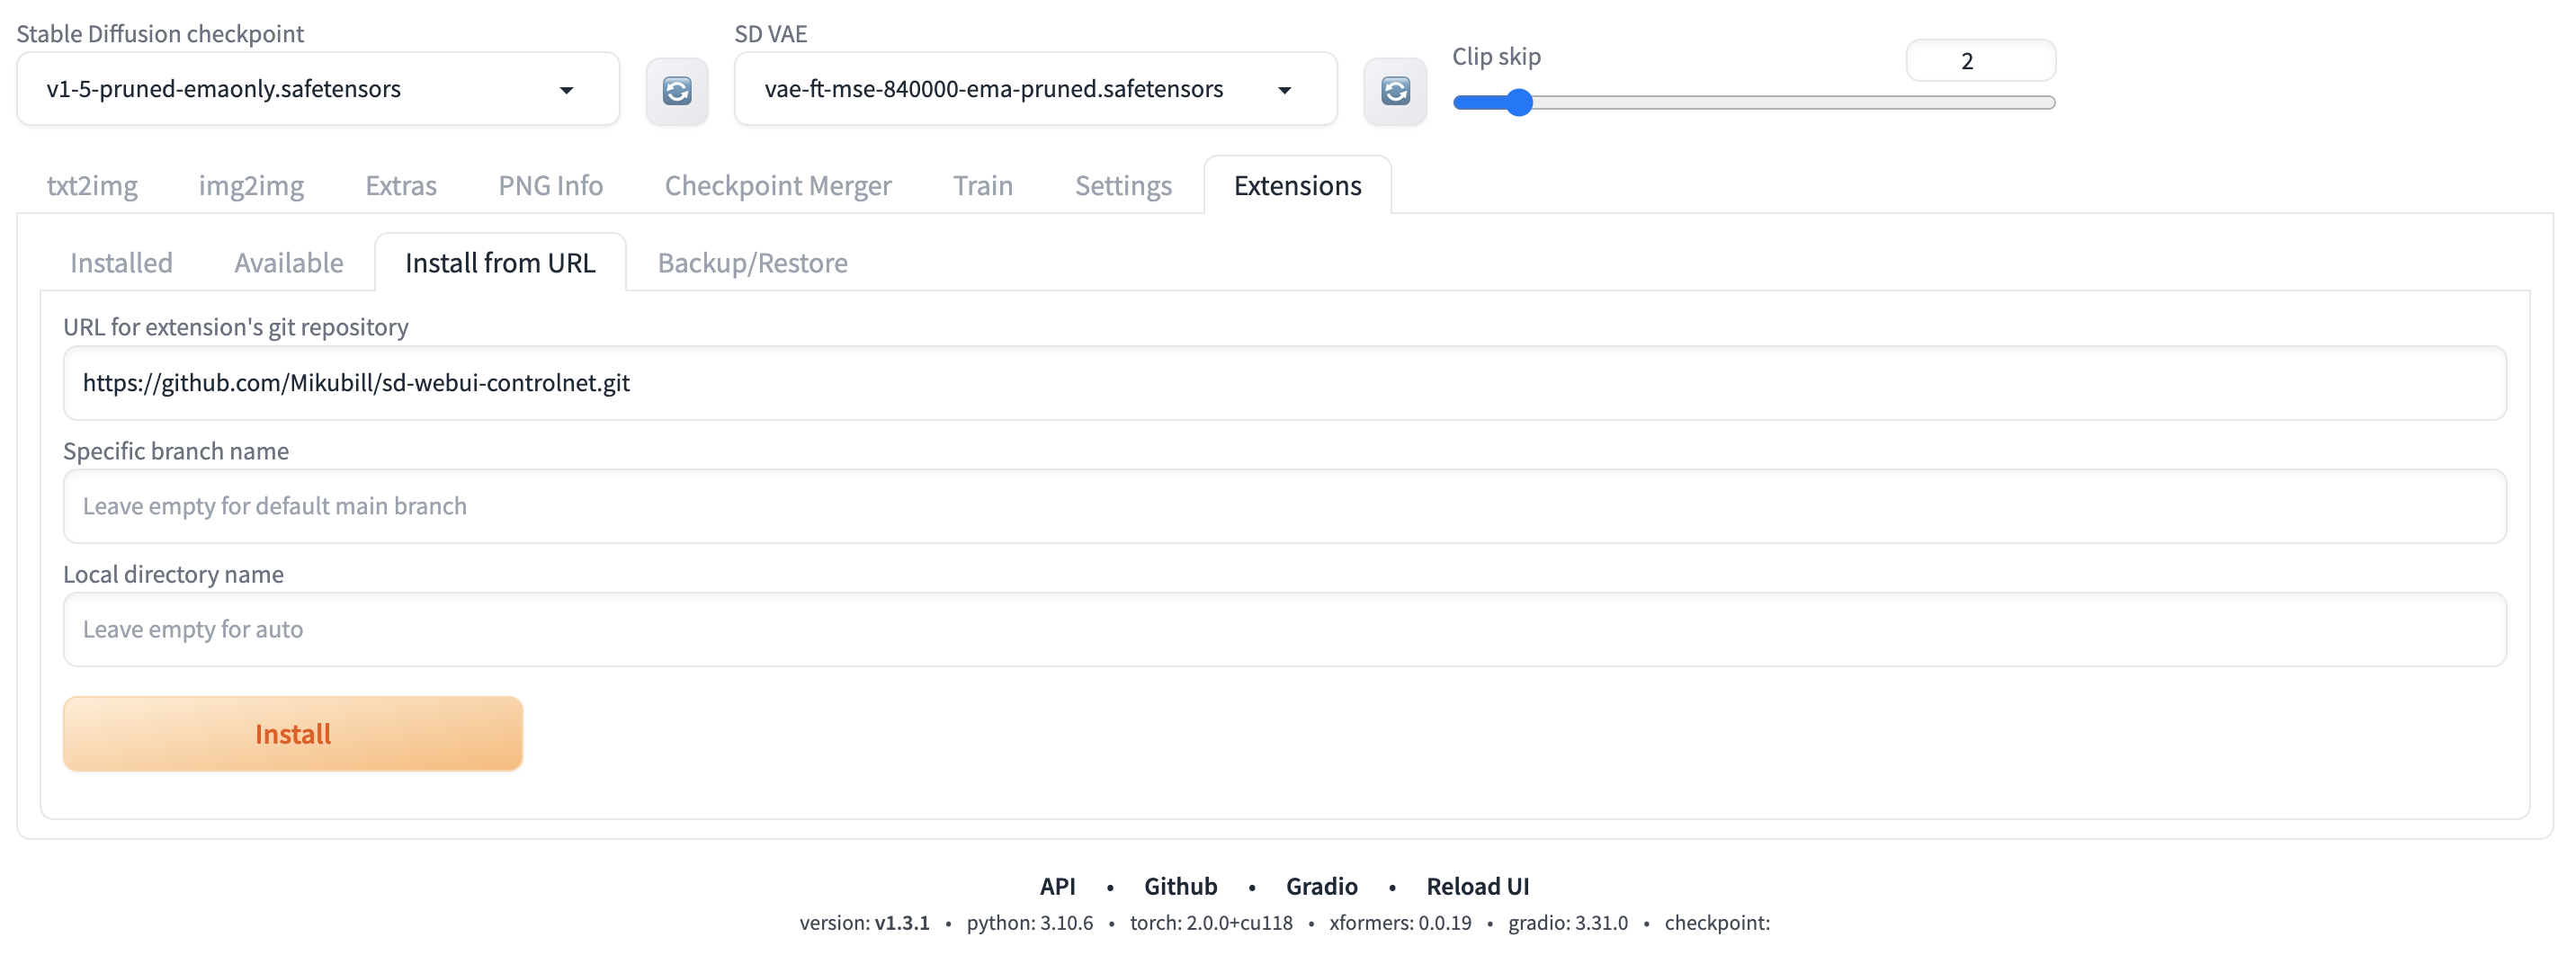The image size is (2576, 964).
Task: Switch to the txt2img tab
Action: tap(92, 186)
